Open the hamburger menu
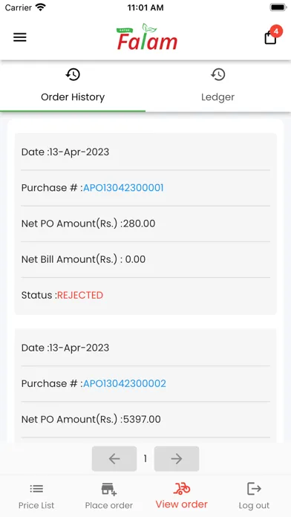Screen dimensions: 291x517 (20, 37)
